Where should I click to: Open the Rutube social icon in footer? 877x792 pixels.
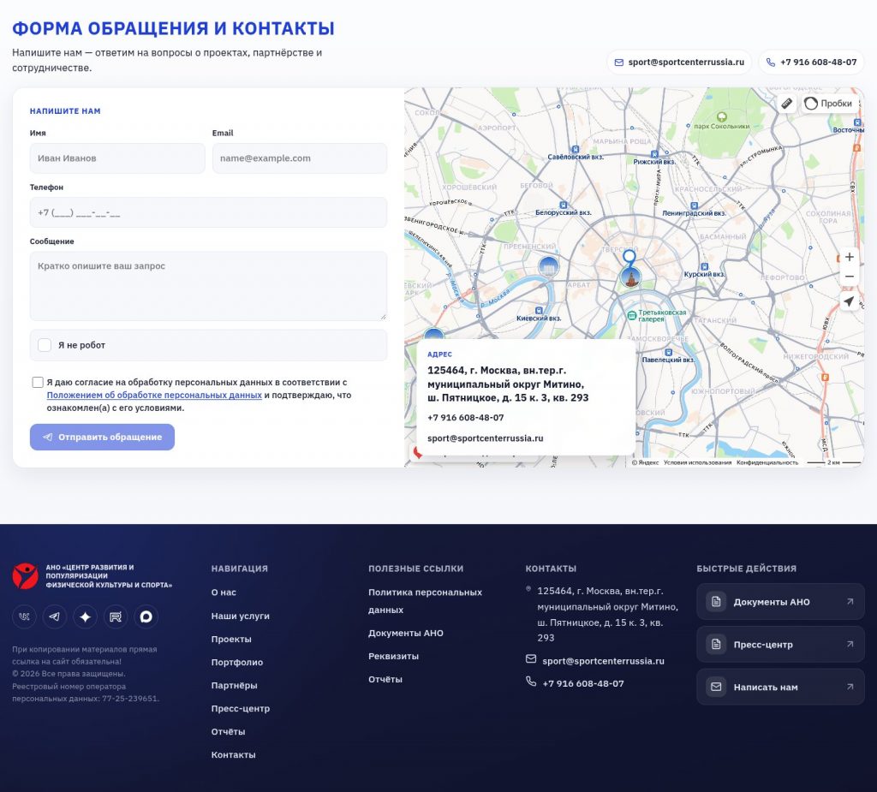116,616
